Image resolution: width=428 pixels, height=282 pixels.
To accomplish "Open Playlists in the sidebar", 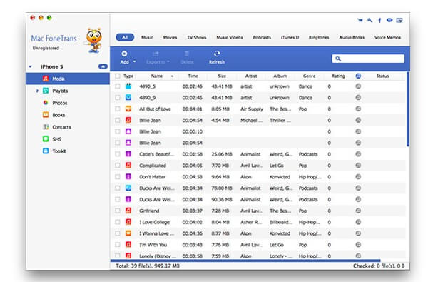I will click(60, 91).
